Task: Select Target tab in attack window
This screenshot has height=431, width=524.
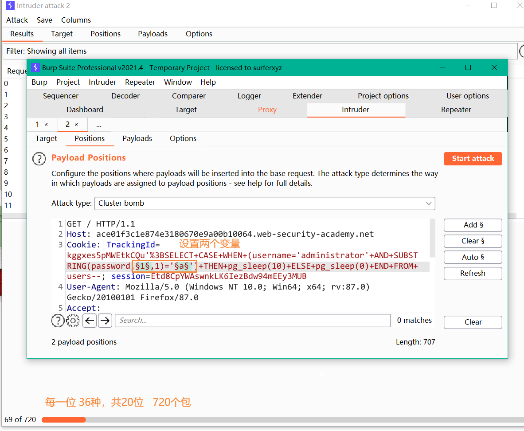Action: 62,34
